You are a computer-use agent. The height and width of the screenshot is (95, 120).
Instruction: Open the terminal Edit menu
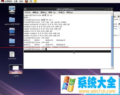[x=35, y=12]
